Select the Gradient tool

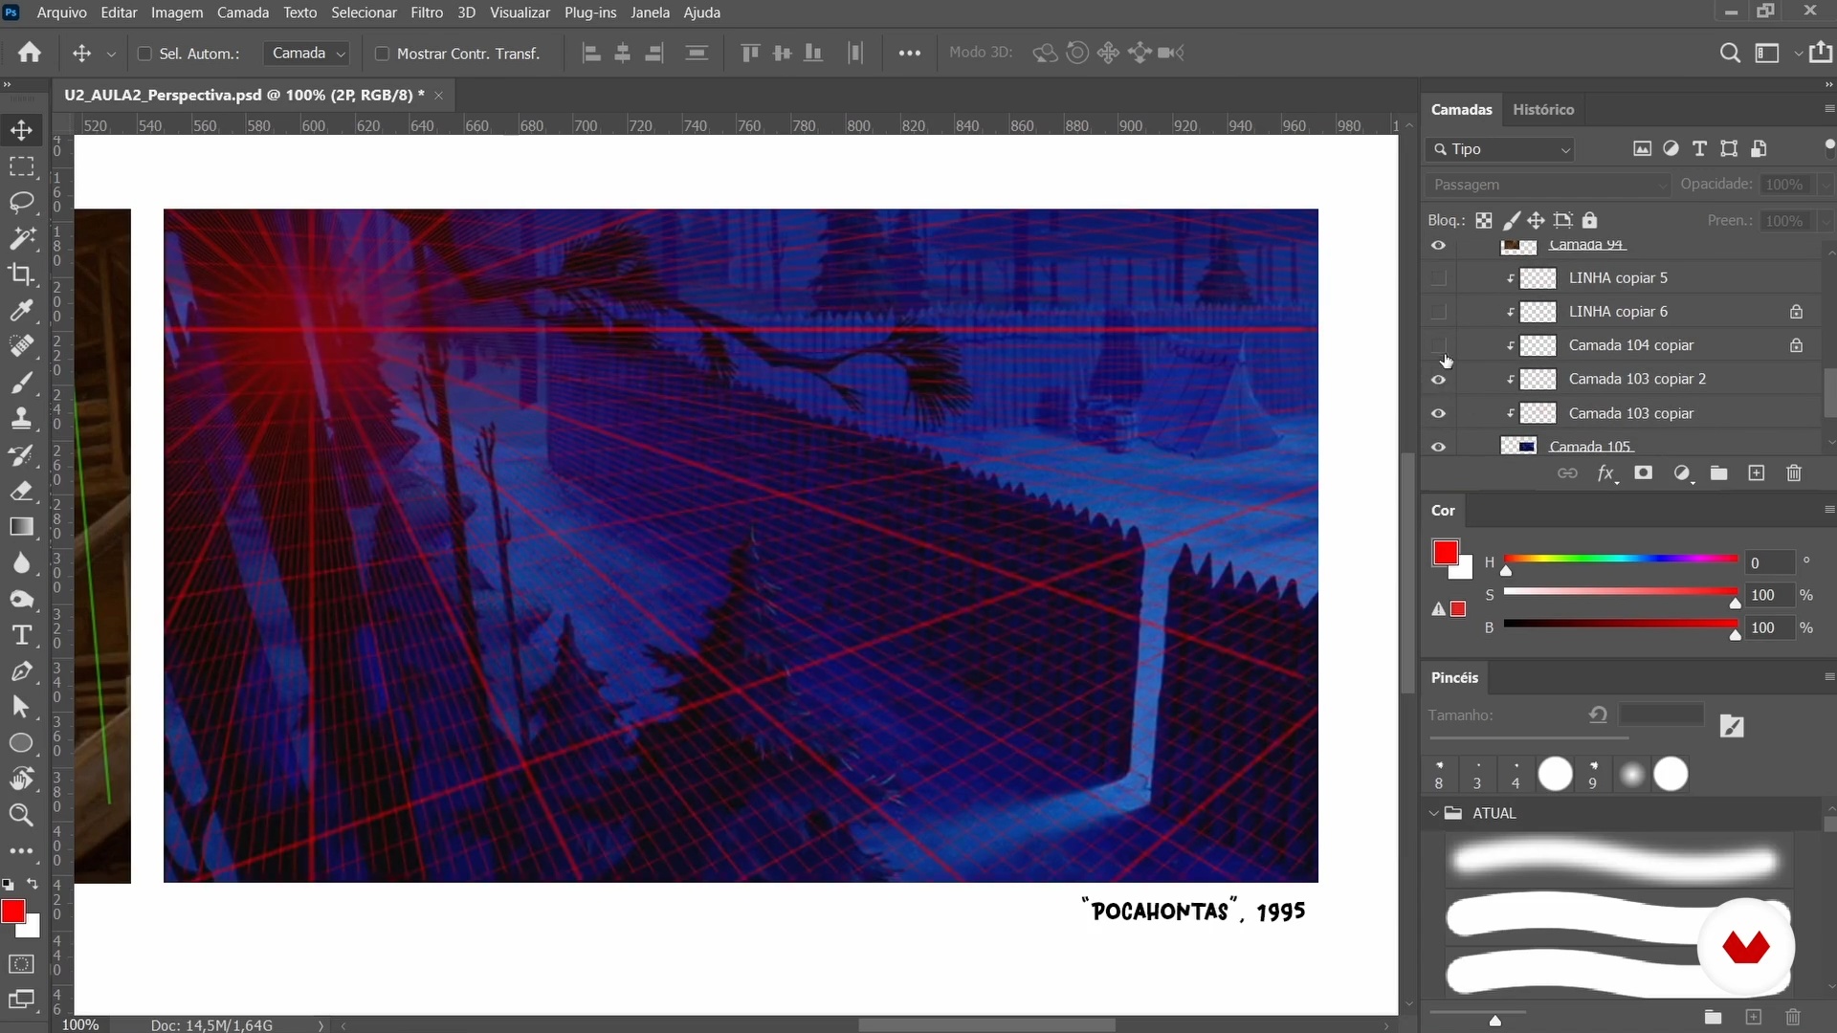tap(21, 527)
